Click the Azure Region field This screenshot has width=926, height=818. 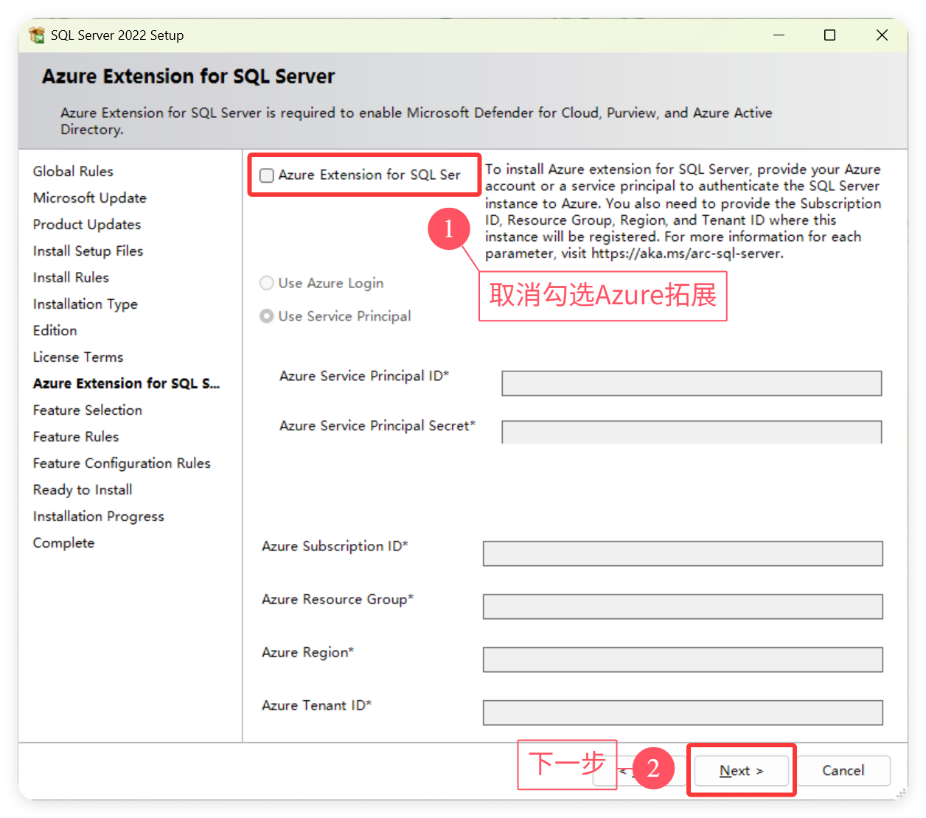point(683,660)
